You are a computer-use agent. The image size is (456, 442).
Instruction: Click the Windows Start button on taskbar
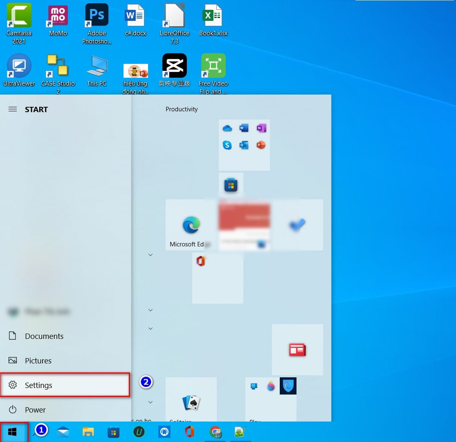12,432
